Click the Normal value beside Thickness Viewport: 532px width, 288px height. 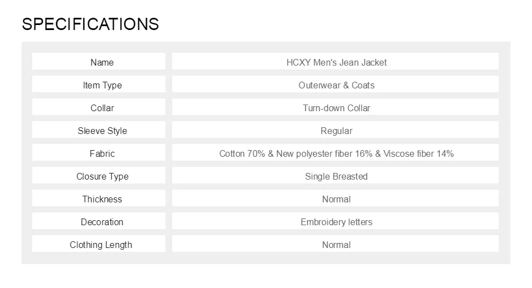tap(335, 198)
